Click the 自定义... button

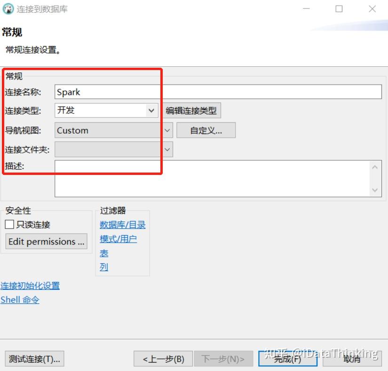[x=206, y=130]
